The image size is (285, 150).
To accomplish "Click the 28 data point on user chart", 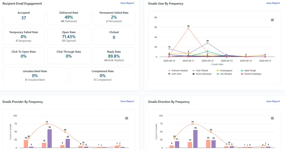I will (208, 43).
